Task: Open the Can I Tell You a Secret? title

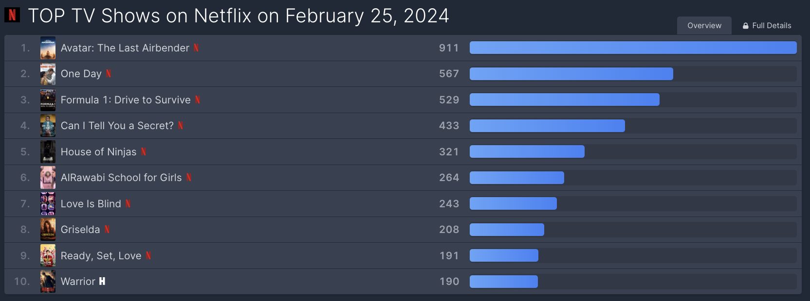Action: coord(117,126)
